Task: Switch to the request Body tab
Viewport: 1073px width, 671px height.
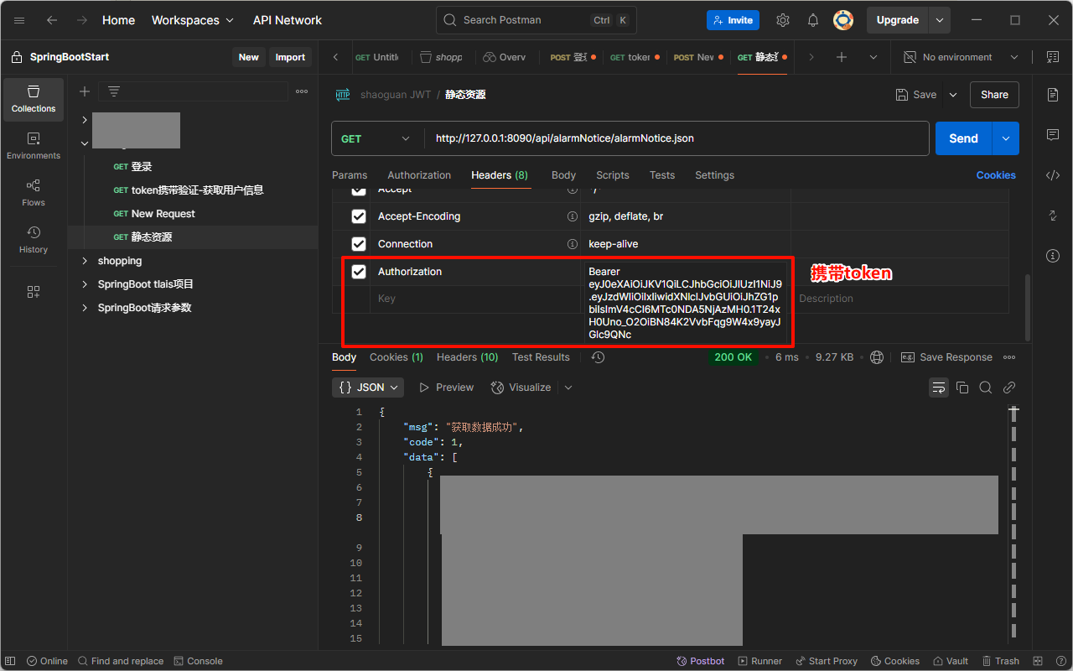Action: [x=563, y=175]
